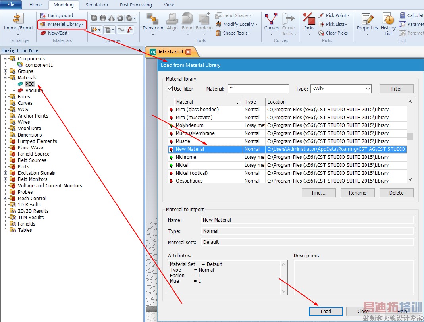The image size is (424, 322).
Task: Select Vacuum in the Materials tree
Action: tap(34, 90)
